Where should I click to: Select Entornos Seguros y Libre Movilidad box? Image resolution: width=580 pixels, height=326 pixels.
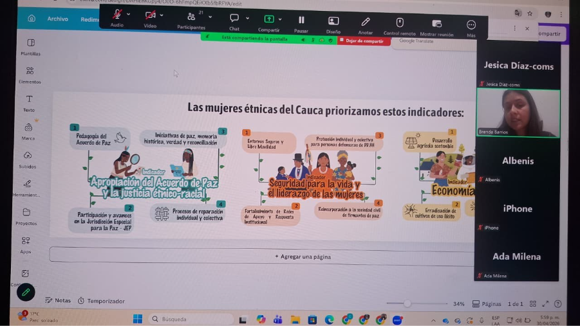click(x=269, y=143)
